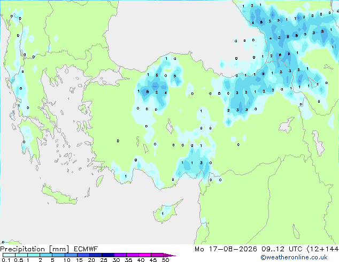Screen dimensions: 339x262
Task: Select the darkest blue 25–30 mm swatch
Action: click(107, 255)
